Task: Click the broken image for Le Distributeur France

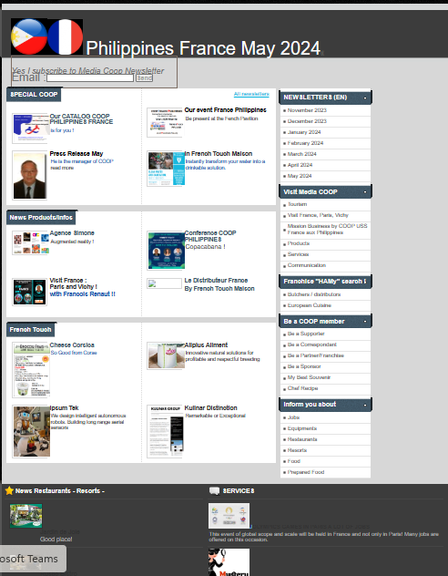Action: (165, 283)
